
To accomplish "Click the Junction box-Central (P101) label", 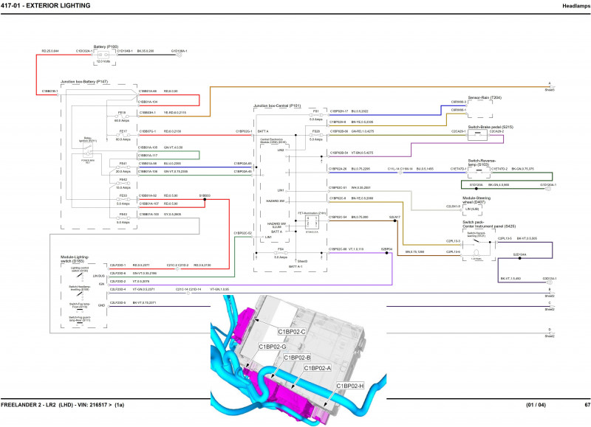I will coord(276,105).
